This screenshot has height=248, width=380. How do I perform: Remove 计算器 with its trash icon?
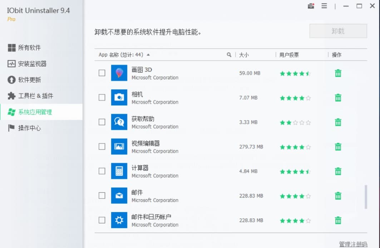pos(338,171)
